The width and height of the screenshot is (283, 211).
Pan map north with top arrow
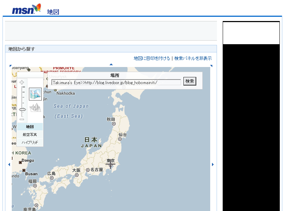point(111,64)
